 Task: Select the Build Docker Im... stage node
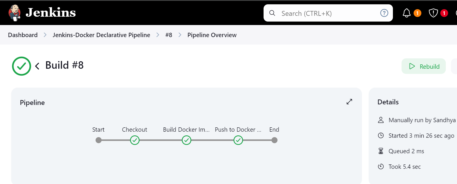pyautogui.click(x=187, y=140)
